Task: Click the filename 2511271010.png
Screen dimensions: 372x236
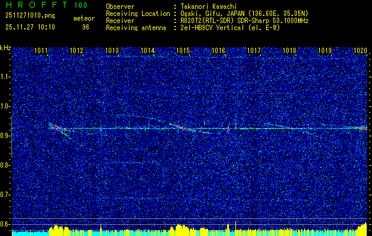Action: [x=30, y=16]
